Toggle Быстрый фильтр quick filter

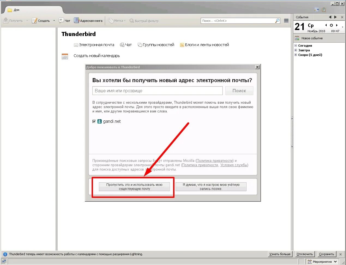click(144, 21)
